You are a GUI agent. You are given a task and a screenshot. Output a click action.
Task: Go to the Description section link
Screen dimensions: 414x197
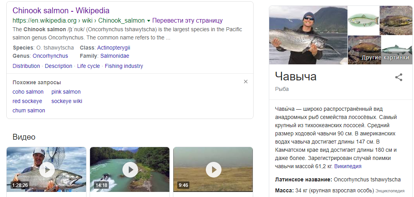58,66
